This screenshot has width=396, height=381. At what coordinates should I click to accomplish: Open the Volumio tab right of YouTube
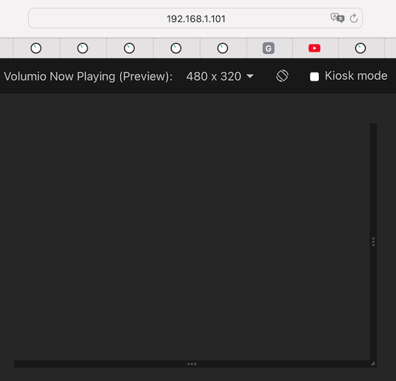pos(360,48)
